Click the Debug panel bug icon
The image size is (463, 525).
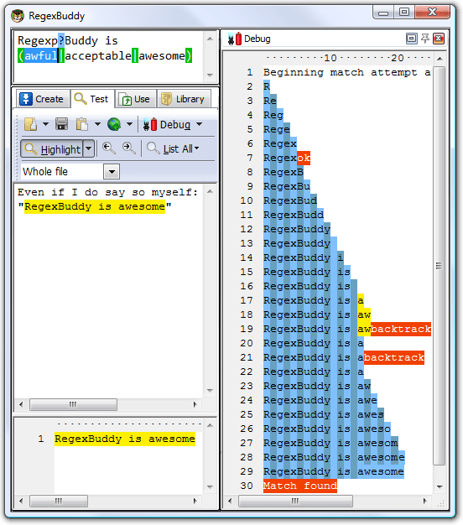[x=235, y=39]
